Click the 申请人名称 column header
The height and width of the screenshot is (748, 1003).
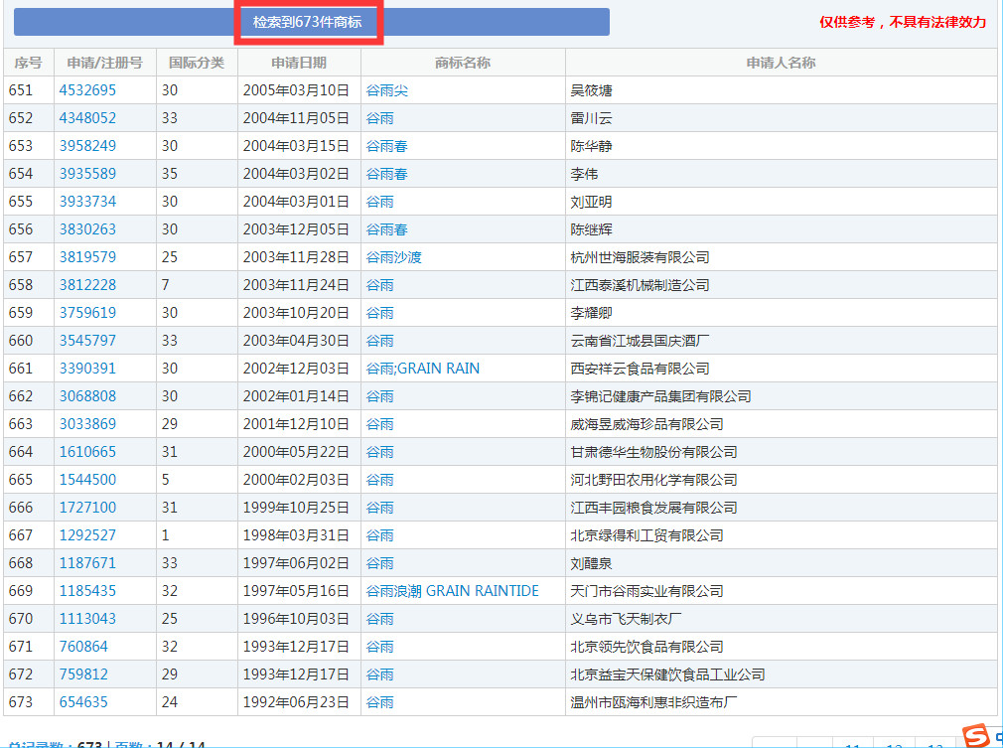click(781, 63)
